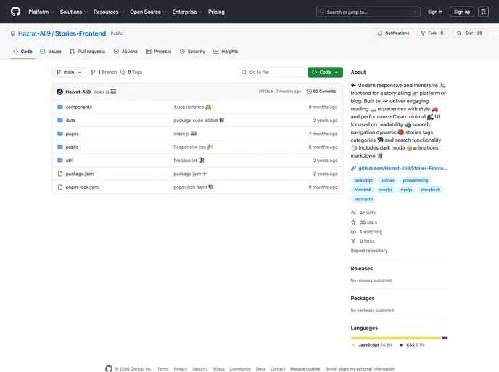Open the Actions tab
The height and width of the screenshot is (372, 499).
point(125,52)
